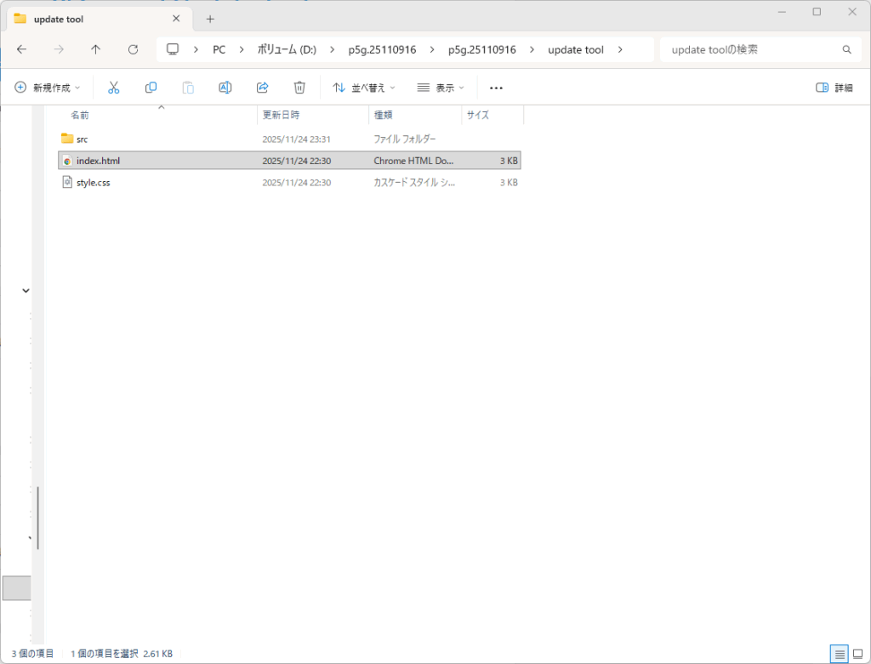The image size is (871, 664).
Task: Open the 新規作成 dropdown menu
Action: coord(48,88)
